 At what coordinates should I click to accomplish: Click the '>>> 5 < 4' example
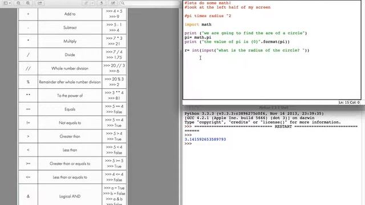pos(114,147)
